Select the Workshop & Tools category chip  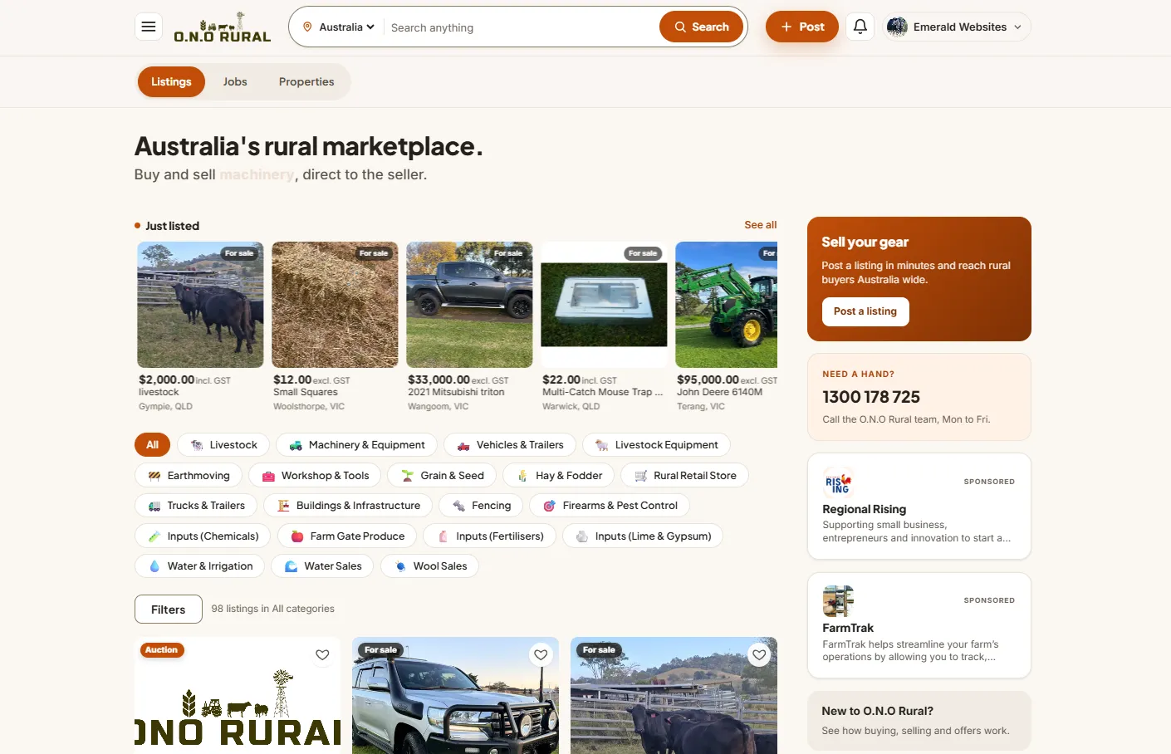coord(316,476)
